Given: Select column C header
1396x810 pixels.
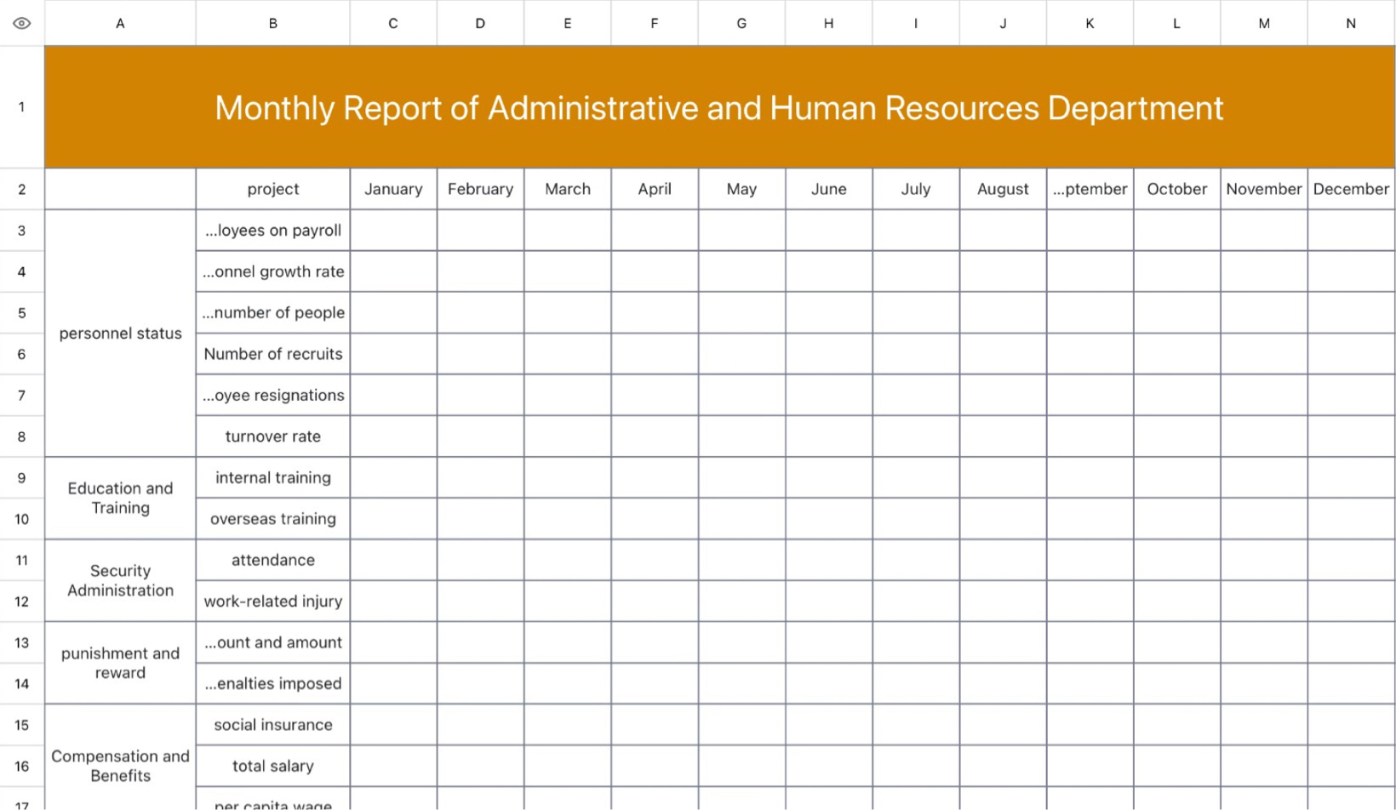Looking at the screenshot, I should 393,23.
